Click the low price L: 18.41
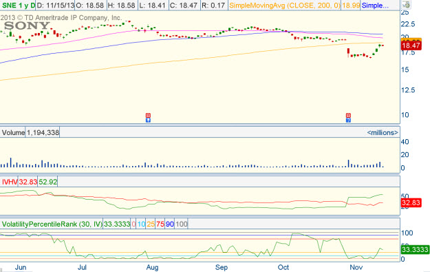 tap(152, 6)
